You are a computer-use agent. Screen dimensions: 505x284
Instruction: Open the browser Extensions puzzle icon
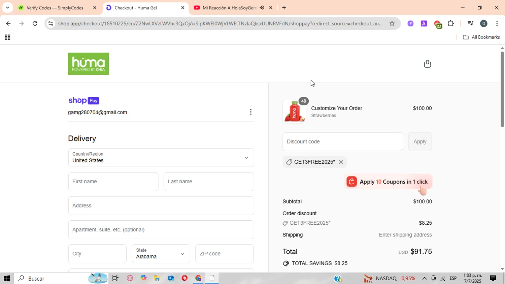450,24
